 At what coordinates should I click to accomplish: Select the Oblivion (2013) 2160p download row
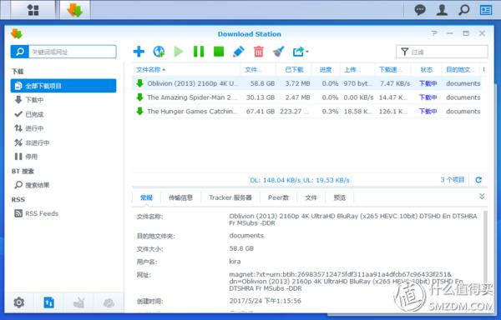tap(306, 83)
